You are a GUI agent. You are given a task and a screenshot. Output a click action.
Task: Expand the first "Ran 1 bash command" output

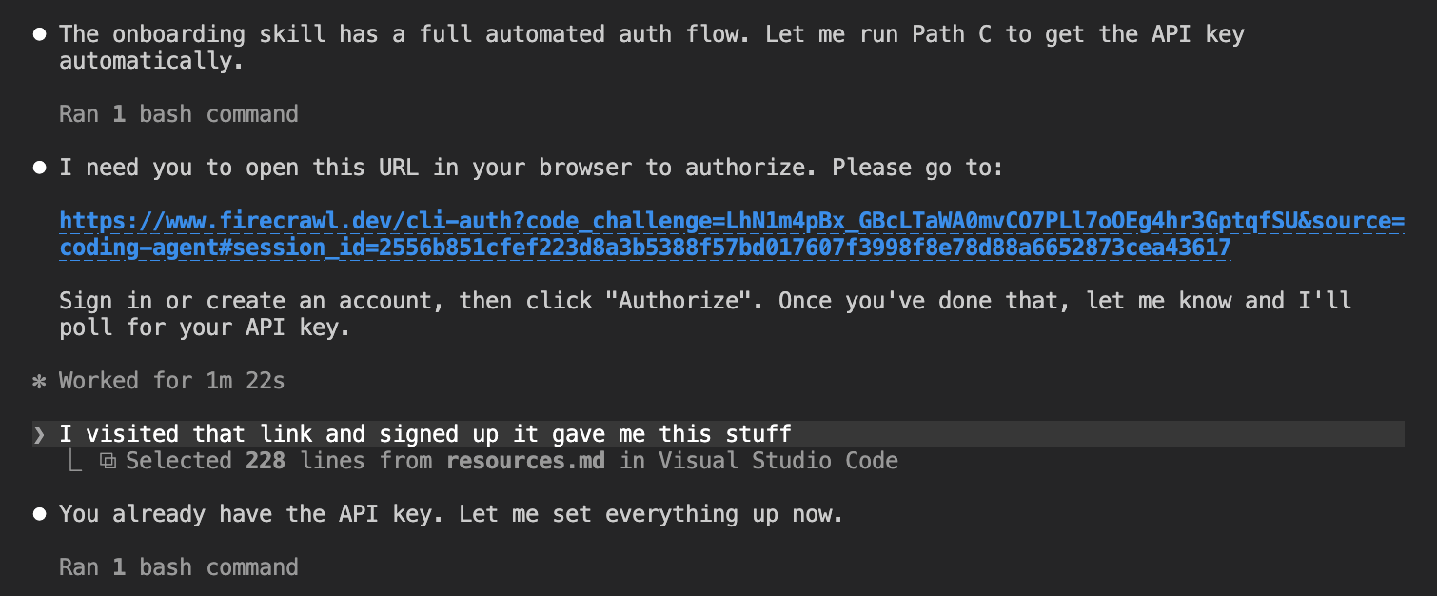click(x=178, y=114)
